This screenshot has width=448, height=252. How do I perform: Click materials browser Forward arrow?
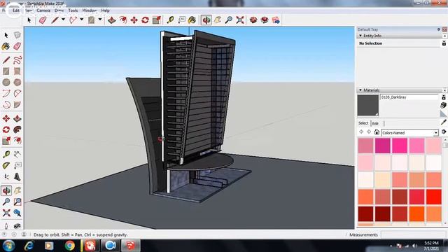point(369,132)
